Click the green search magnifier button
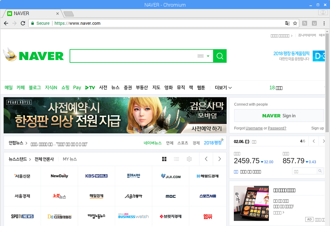This screenshot has height=226, width=330. (220, 56)
